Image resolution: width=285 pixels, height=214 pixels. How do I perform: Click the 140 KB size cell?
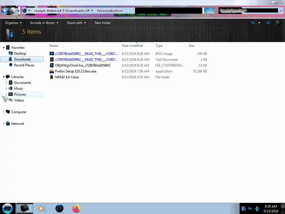[202, 54]
